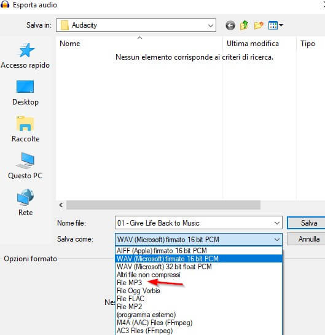Select M4A (AAC) Files (FFmpeg)
The height and width of the screenshot is (335, 325).
pyautogui.click(x=198, y=323)
